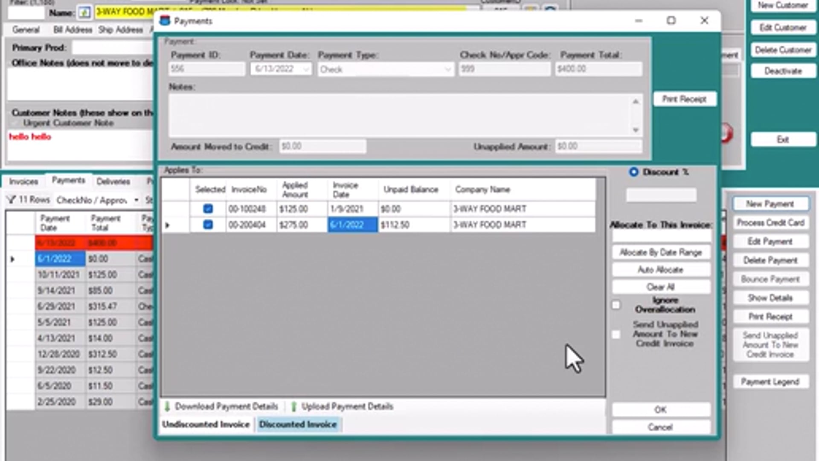Viewport: 819px width, 461px height.
Task: Confirm with the OK button
Action: [x=661, y=410]
